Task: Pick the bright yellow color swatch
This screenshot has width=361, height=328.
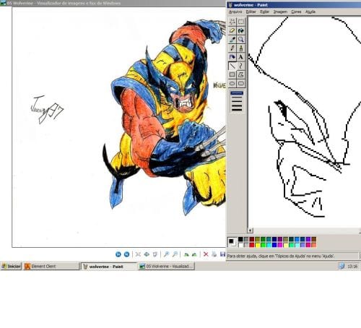Action: tap(258, 245)
